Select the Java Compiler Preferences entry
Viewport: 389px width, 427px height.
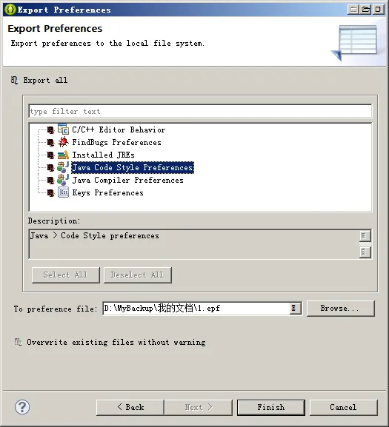(x=127, y=181)
